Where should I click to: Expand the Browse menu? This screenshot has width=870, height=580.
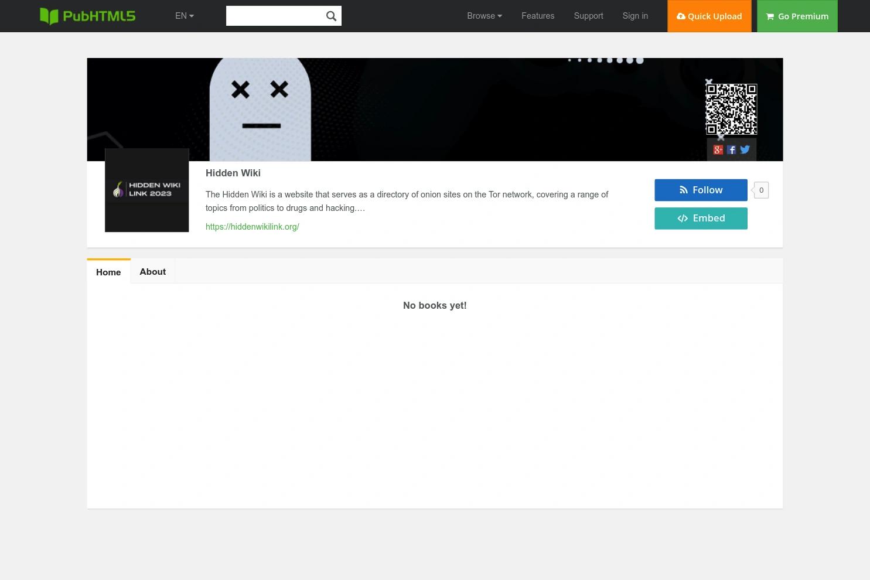pos(485,16)
